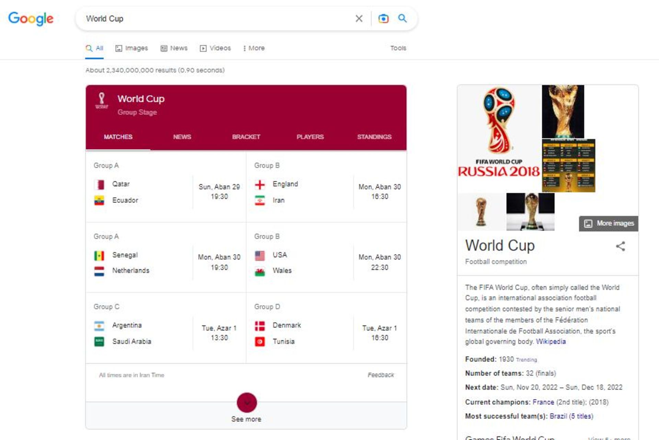
Task: Click the Qatar flag icon
Action: [x=99, y=184]
